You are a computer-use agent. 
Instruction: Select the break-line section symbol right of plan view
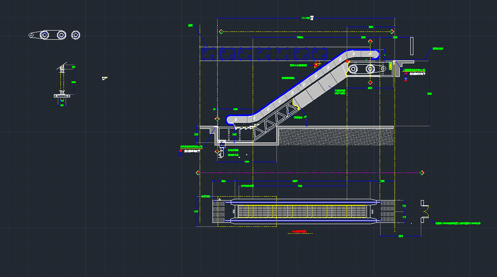[x=424, y=211]
